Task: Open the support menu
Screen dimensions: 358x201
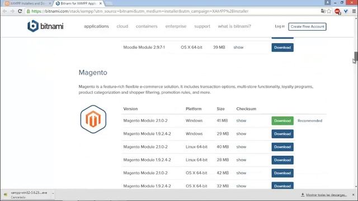Action: [x=202, y=26]
